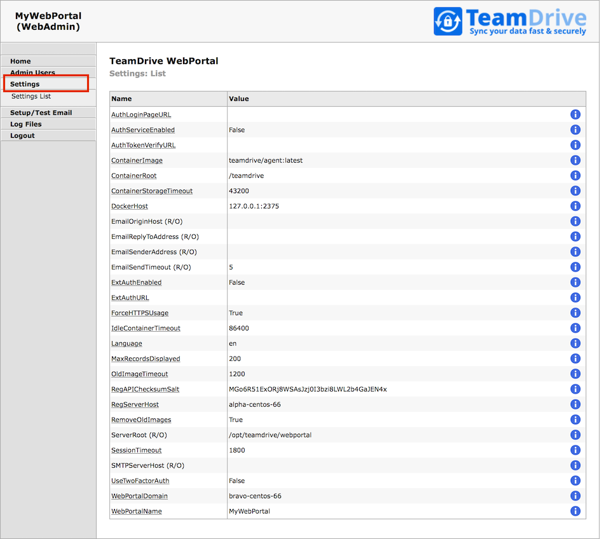Click info icon for EmailSenderAddress row
The width and height of the screenshot is (600, 539).
pyautogui.click(x=575, y=252)
